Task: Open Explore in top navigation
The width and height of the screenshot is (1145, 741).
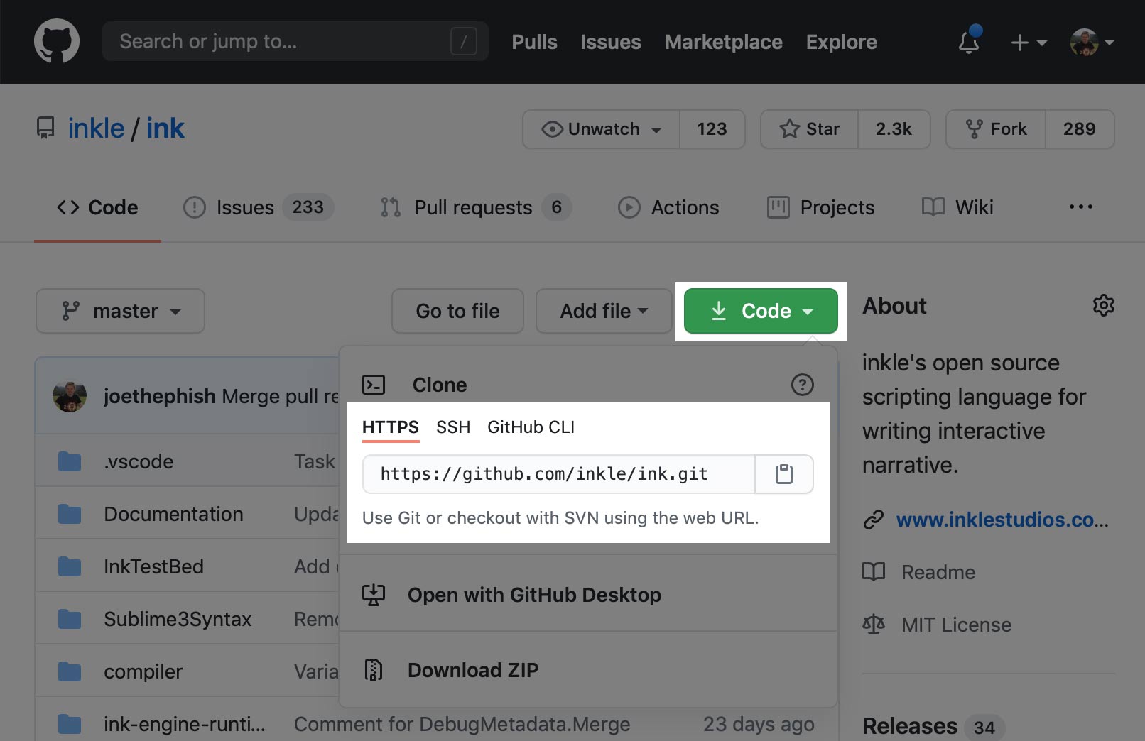Action: tap(841, 42)
